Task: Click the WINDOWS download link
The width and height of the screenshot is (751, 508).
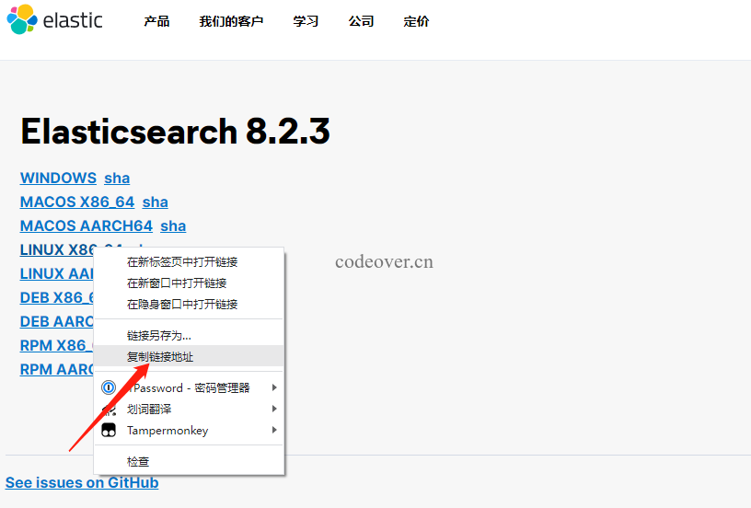Action: [x=58, y=178]
